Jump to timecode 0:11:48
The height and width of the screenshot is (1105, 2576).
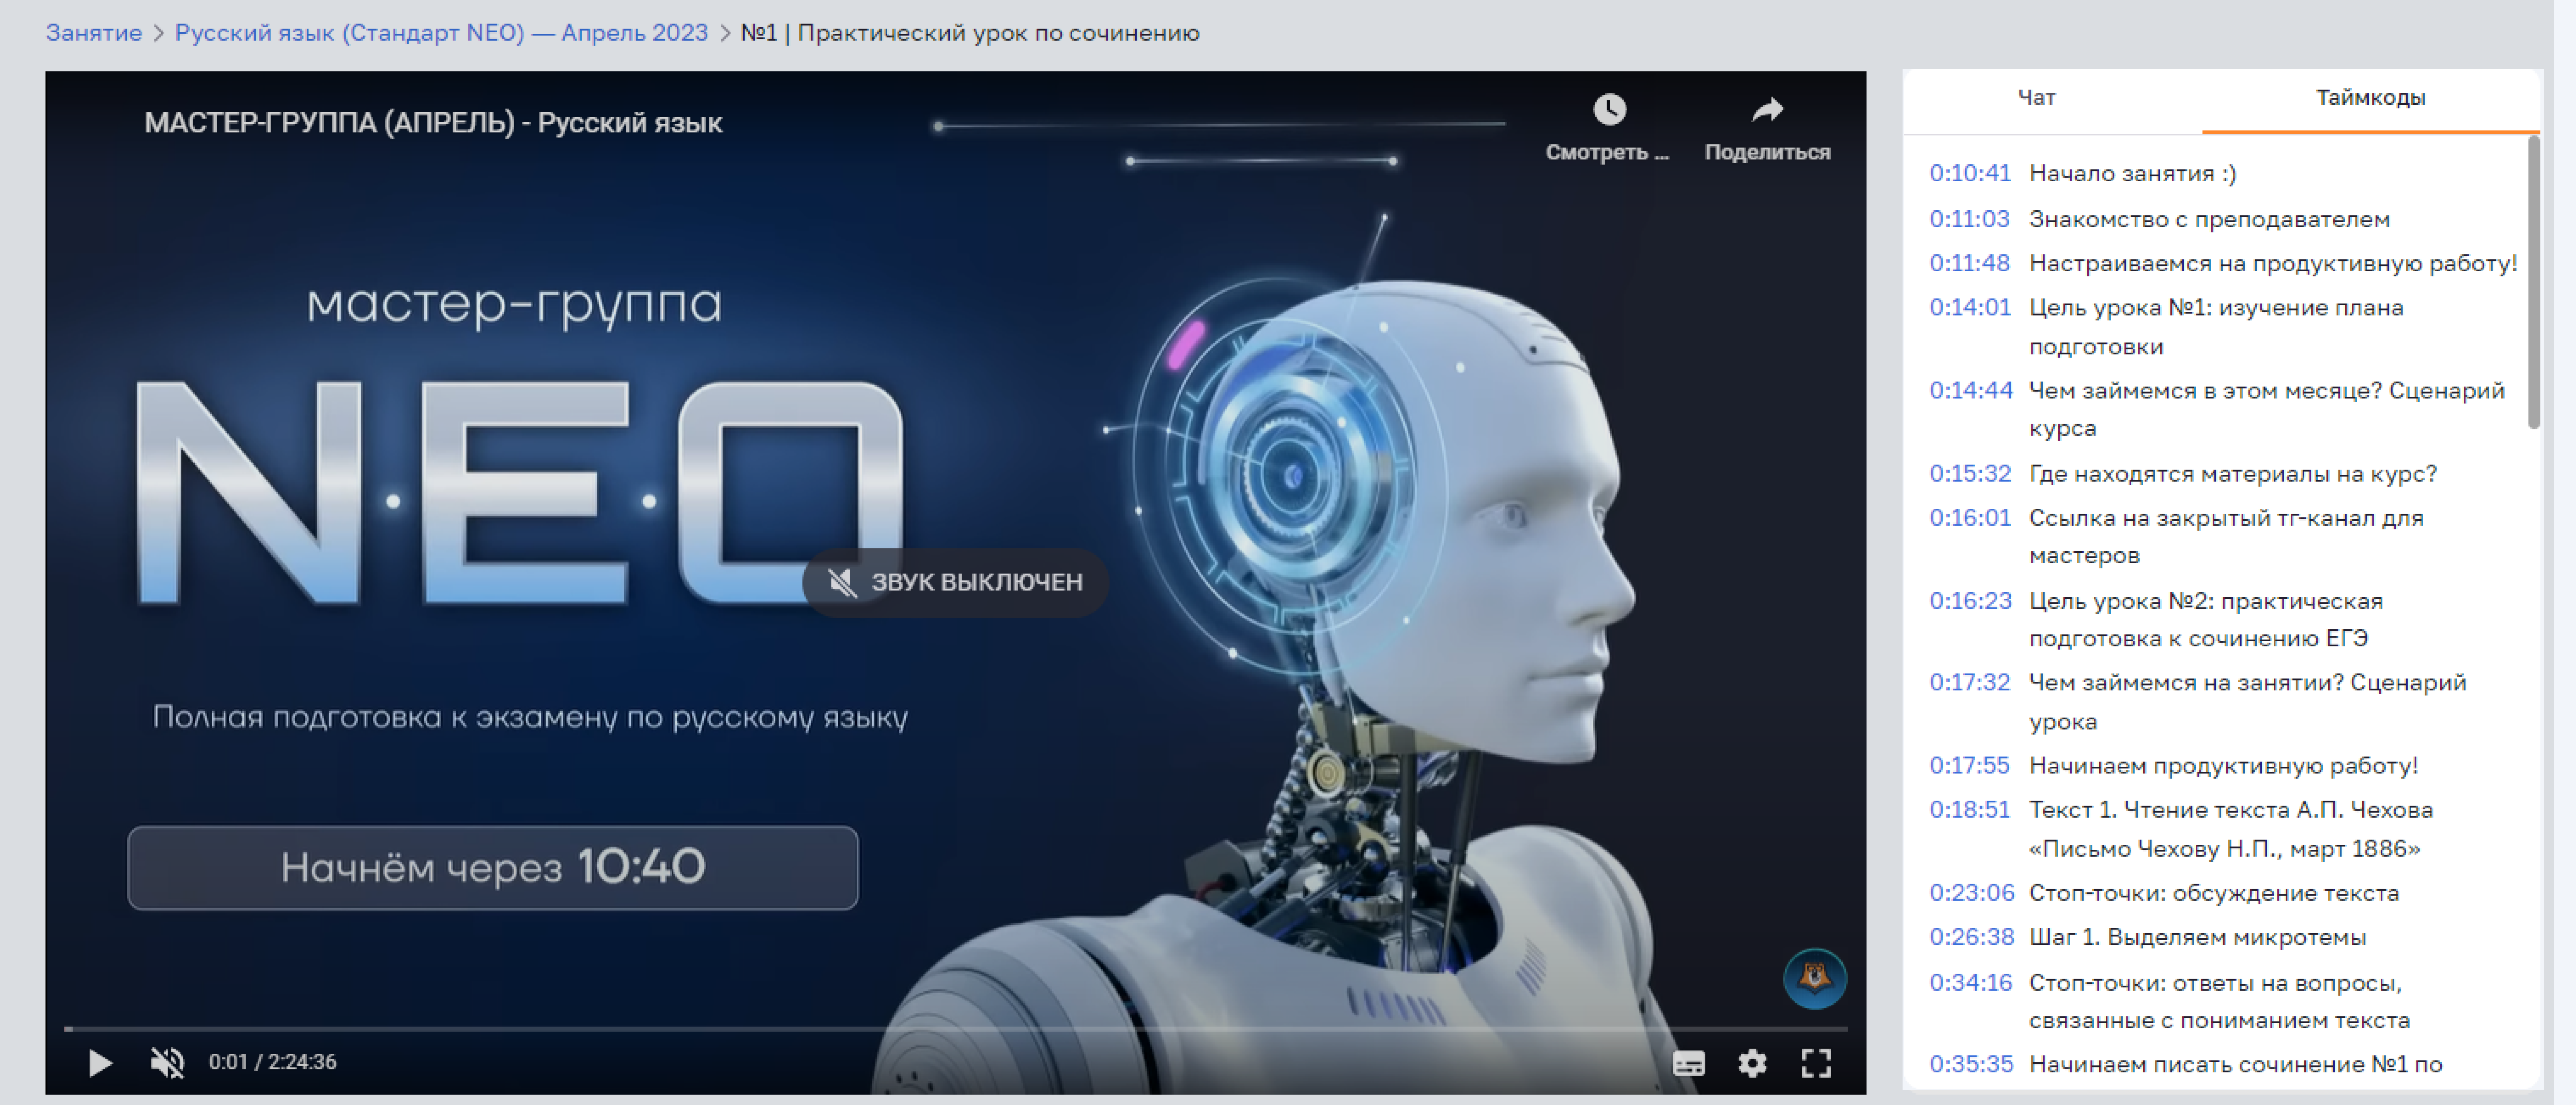(1969, 264)
